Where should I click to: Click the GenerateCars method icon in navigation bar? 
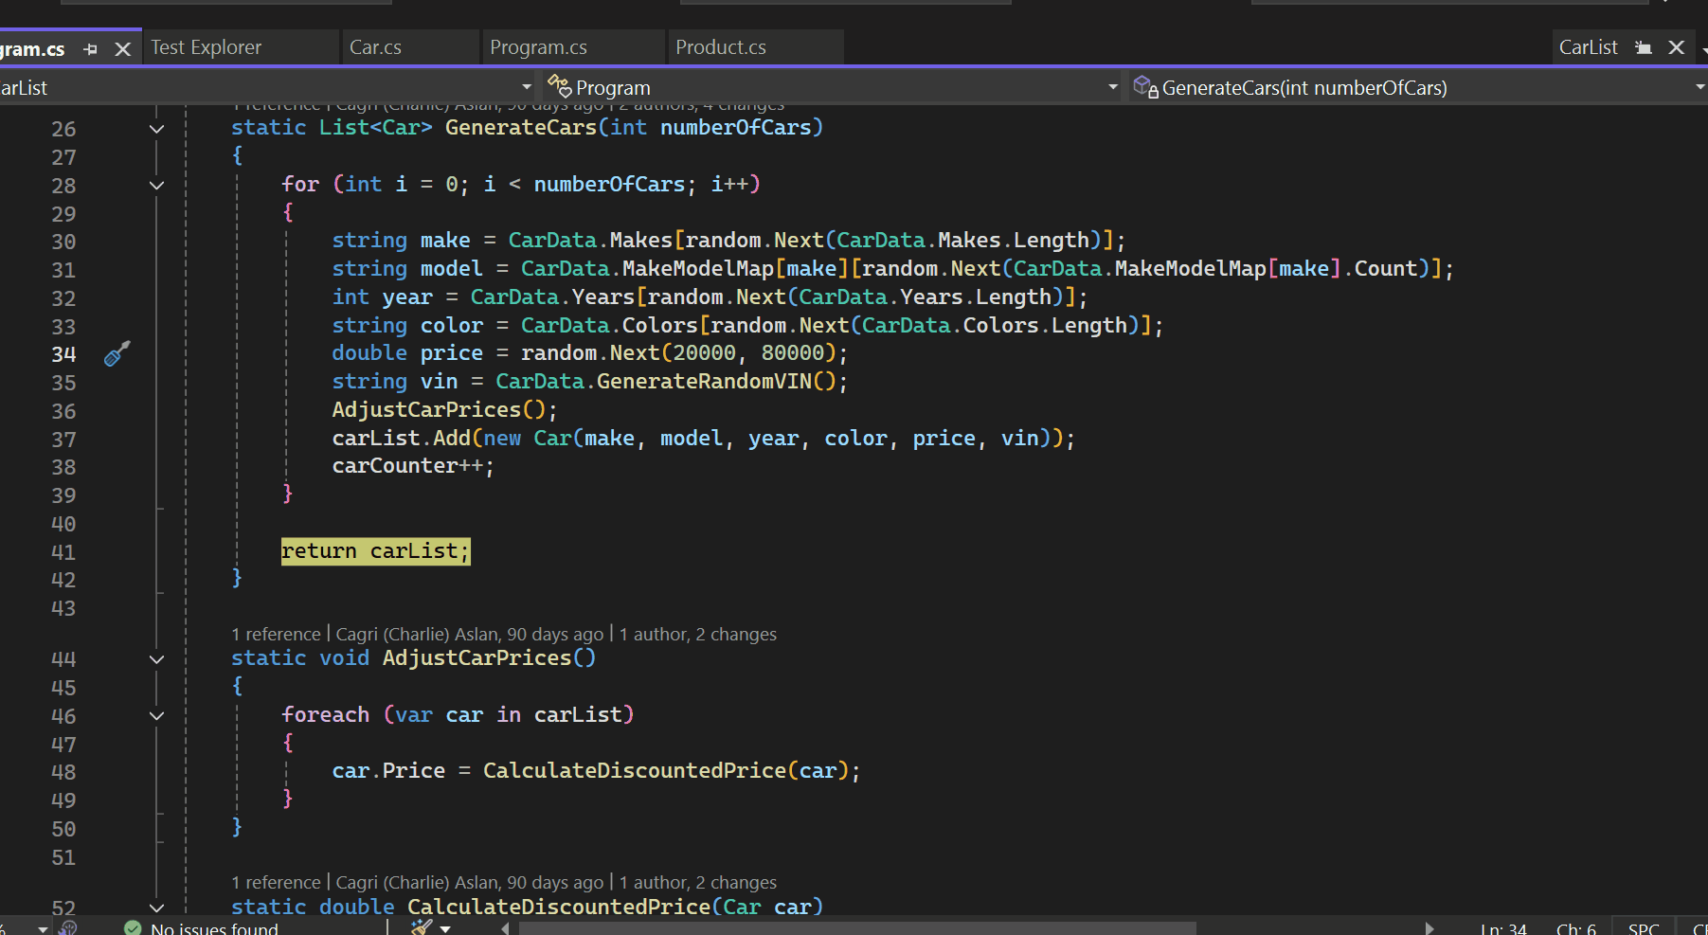click(x=1145, y=87)
